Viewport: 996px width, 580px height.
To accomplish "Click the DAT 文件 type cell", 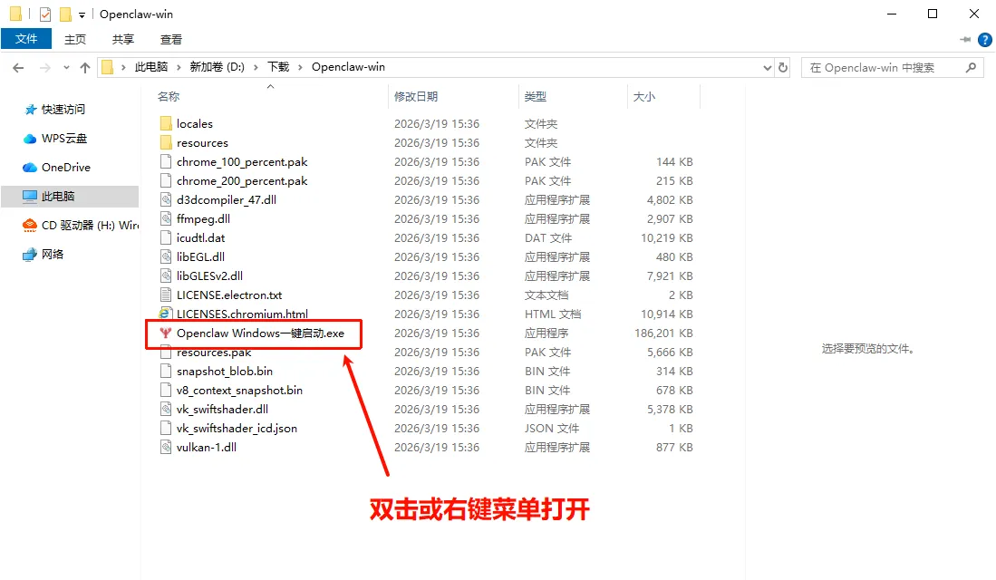I will [x=548, y=237].
